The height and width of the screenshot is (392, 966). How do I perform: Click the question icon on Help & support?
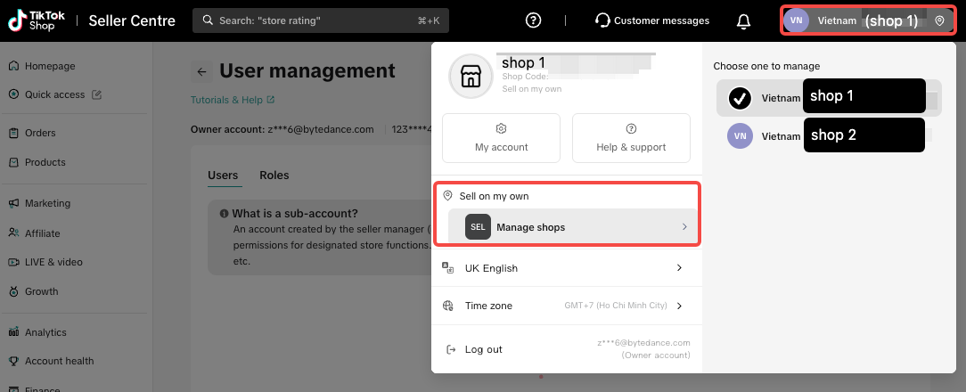coord(631,129)
